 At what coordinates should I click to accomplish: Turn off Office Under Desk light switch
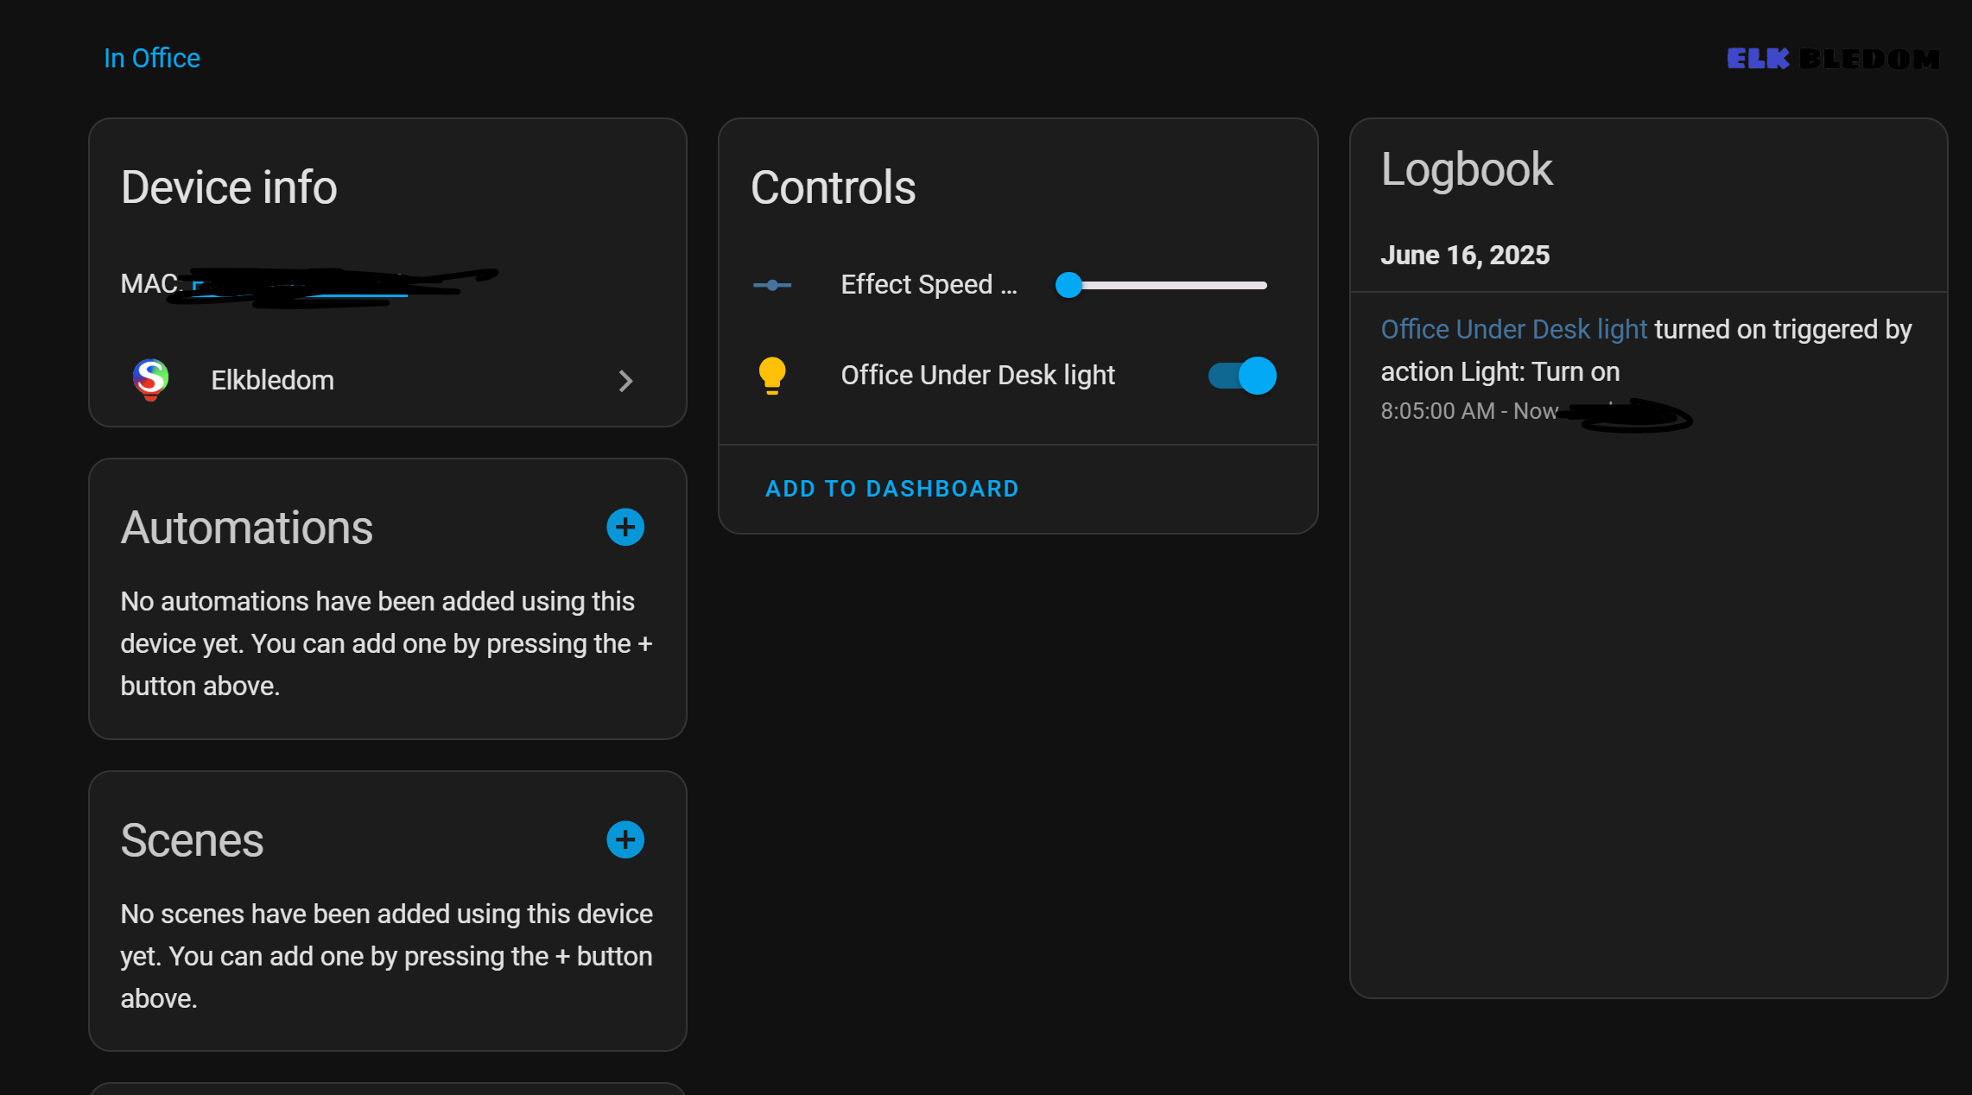[1242, 376]
